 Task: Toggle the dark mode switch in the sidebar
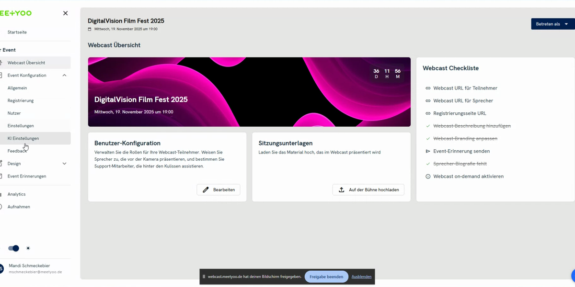tap(14, 248)
